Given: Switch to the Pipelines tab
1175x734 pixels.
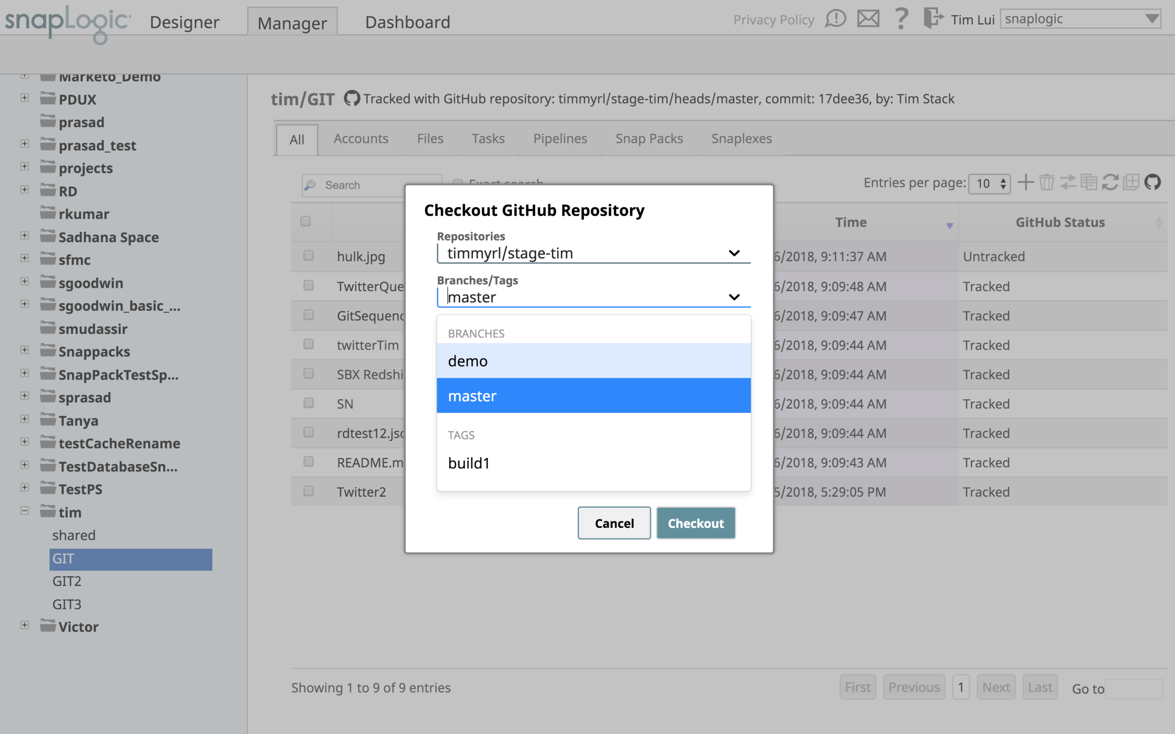Looking at the screenshot, I should tap(558, 138).
